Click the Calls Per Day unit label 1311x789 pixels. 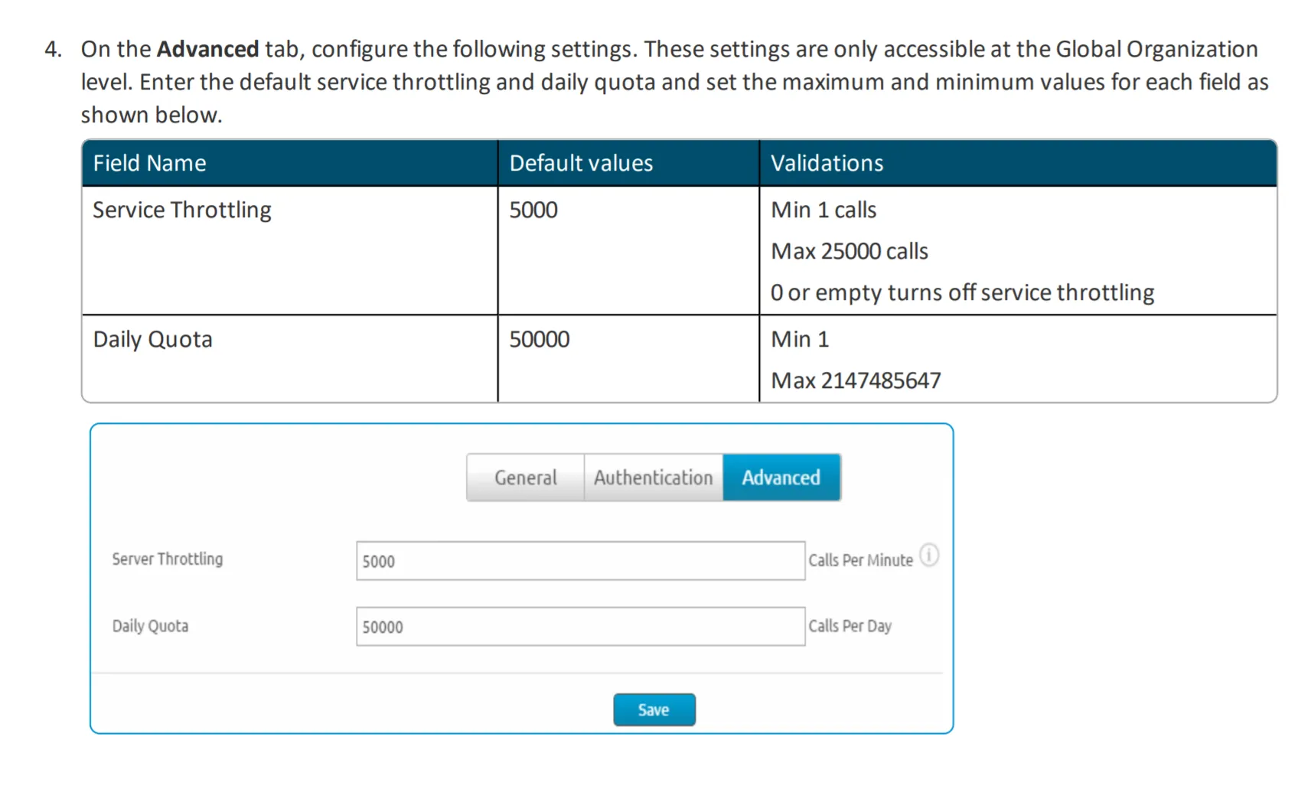pos(850,626)
